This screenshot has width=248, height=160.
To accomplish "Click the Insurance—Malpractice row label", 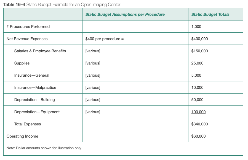I will tap(35, 87).
